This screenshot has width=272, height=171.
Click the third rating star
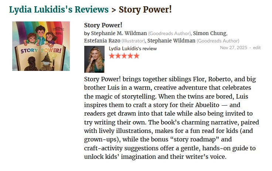pyautogui.click(x=124, y=56)
